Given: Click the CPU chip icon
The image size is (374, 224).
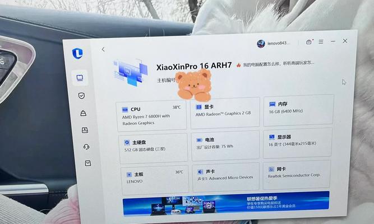Looking at the screenshot, I should tap(125, 110).
